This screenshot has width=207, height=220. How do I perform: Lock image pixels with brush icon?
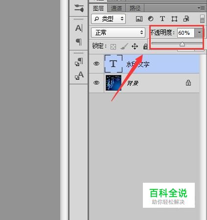[124, 47]
